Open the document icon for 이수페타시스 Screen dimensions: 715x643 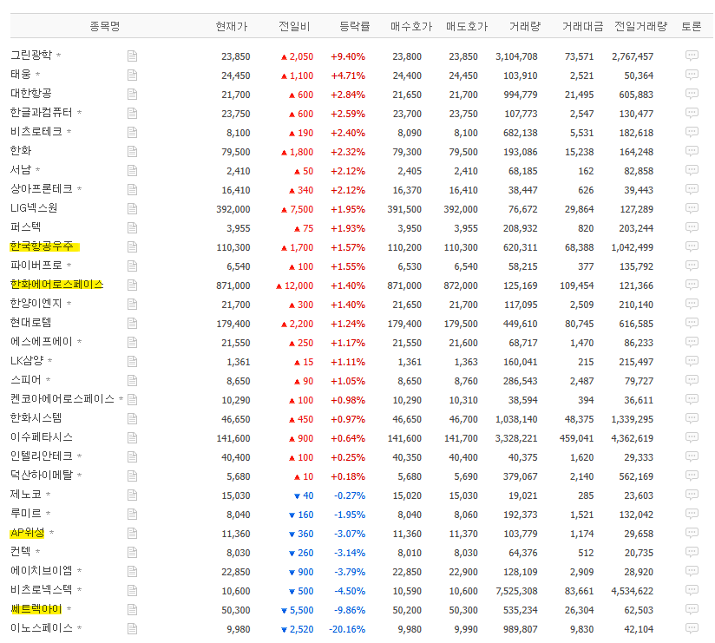(x=132, y=438)
